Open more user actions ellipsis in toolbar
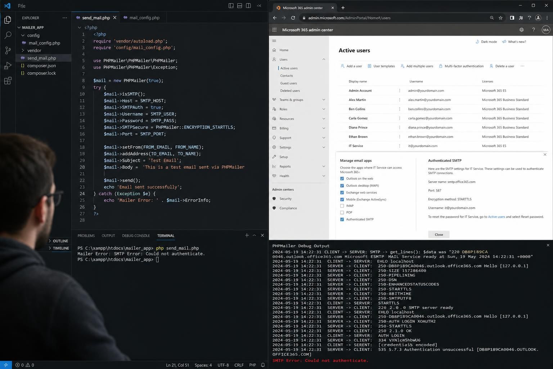553x369 pixels. click(522, 66)
